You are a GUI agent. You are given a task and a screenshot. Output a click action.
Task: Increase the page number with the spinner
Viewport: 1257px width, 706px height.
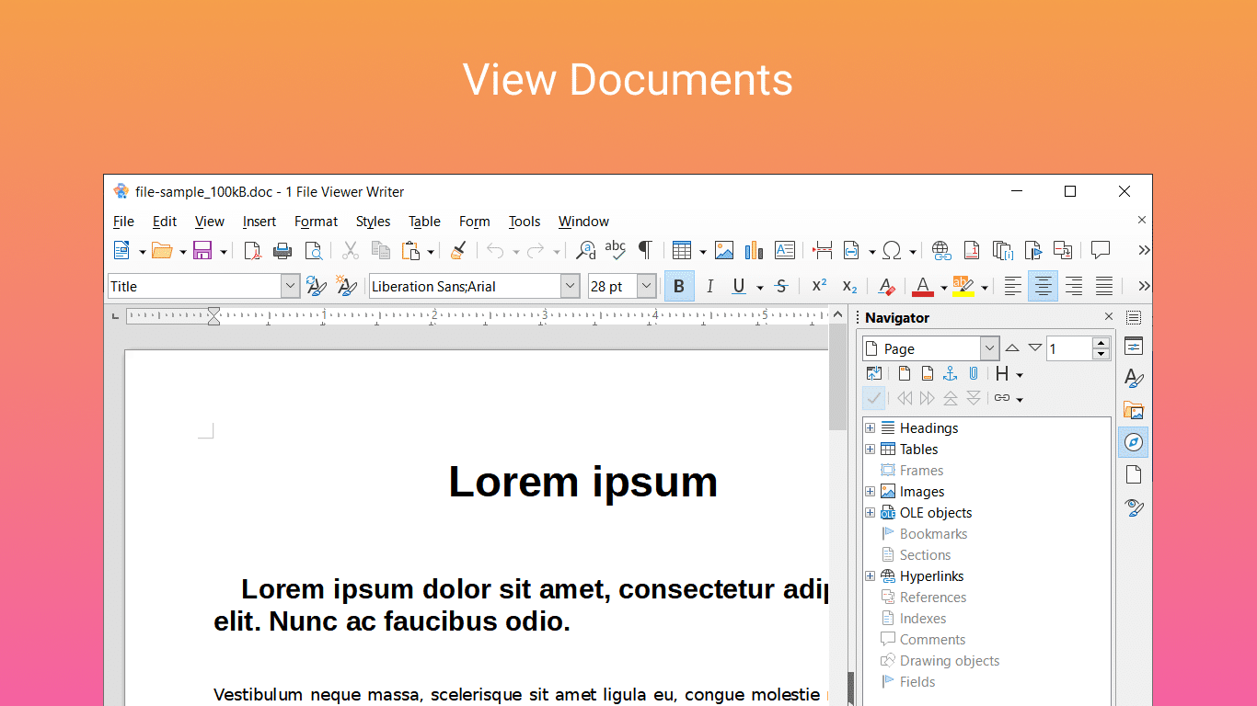point(1102,343)
